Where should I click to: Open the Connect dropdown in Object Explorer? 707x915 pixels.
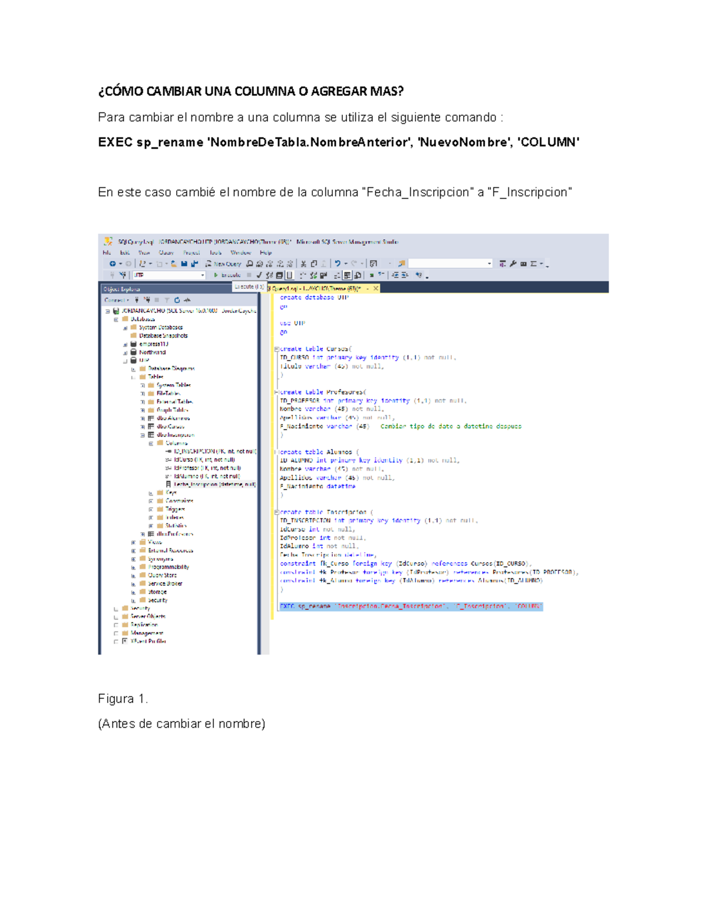coord(116,300)
